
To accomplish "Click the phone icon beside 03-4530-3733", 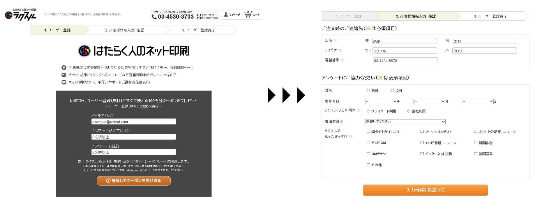I will [154, 17].
